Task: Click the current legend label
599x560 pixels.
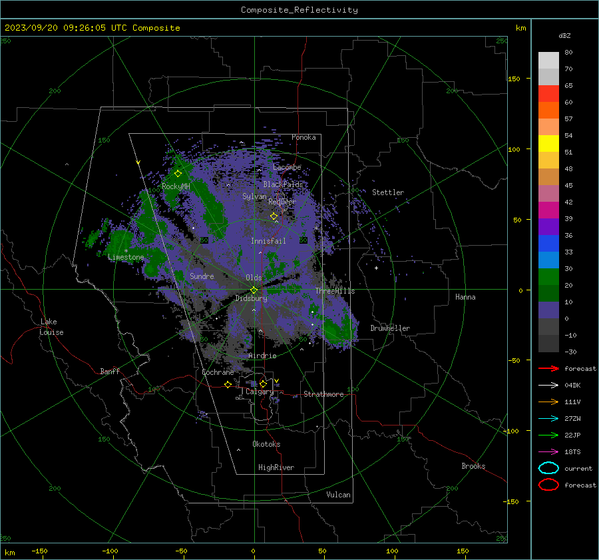Action: pos(578,468)
